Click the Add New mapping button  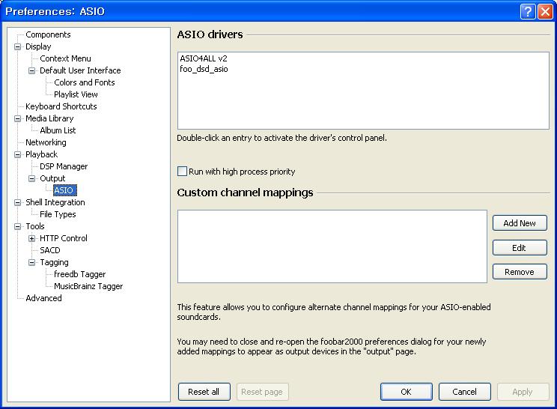(520, 223)
